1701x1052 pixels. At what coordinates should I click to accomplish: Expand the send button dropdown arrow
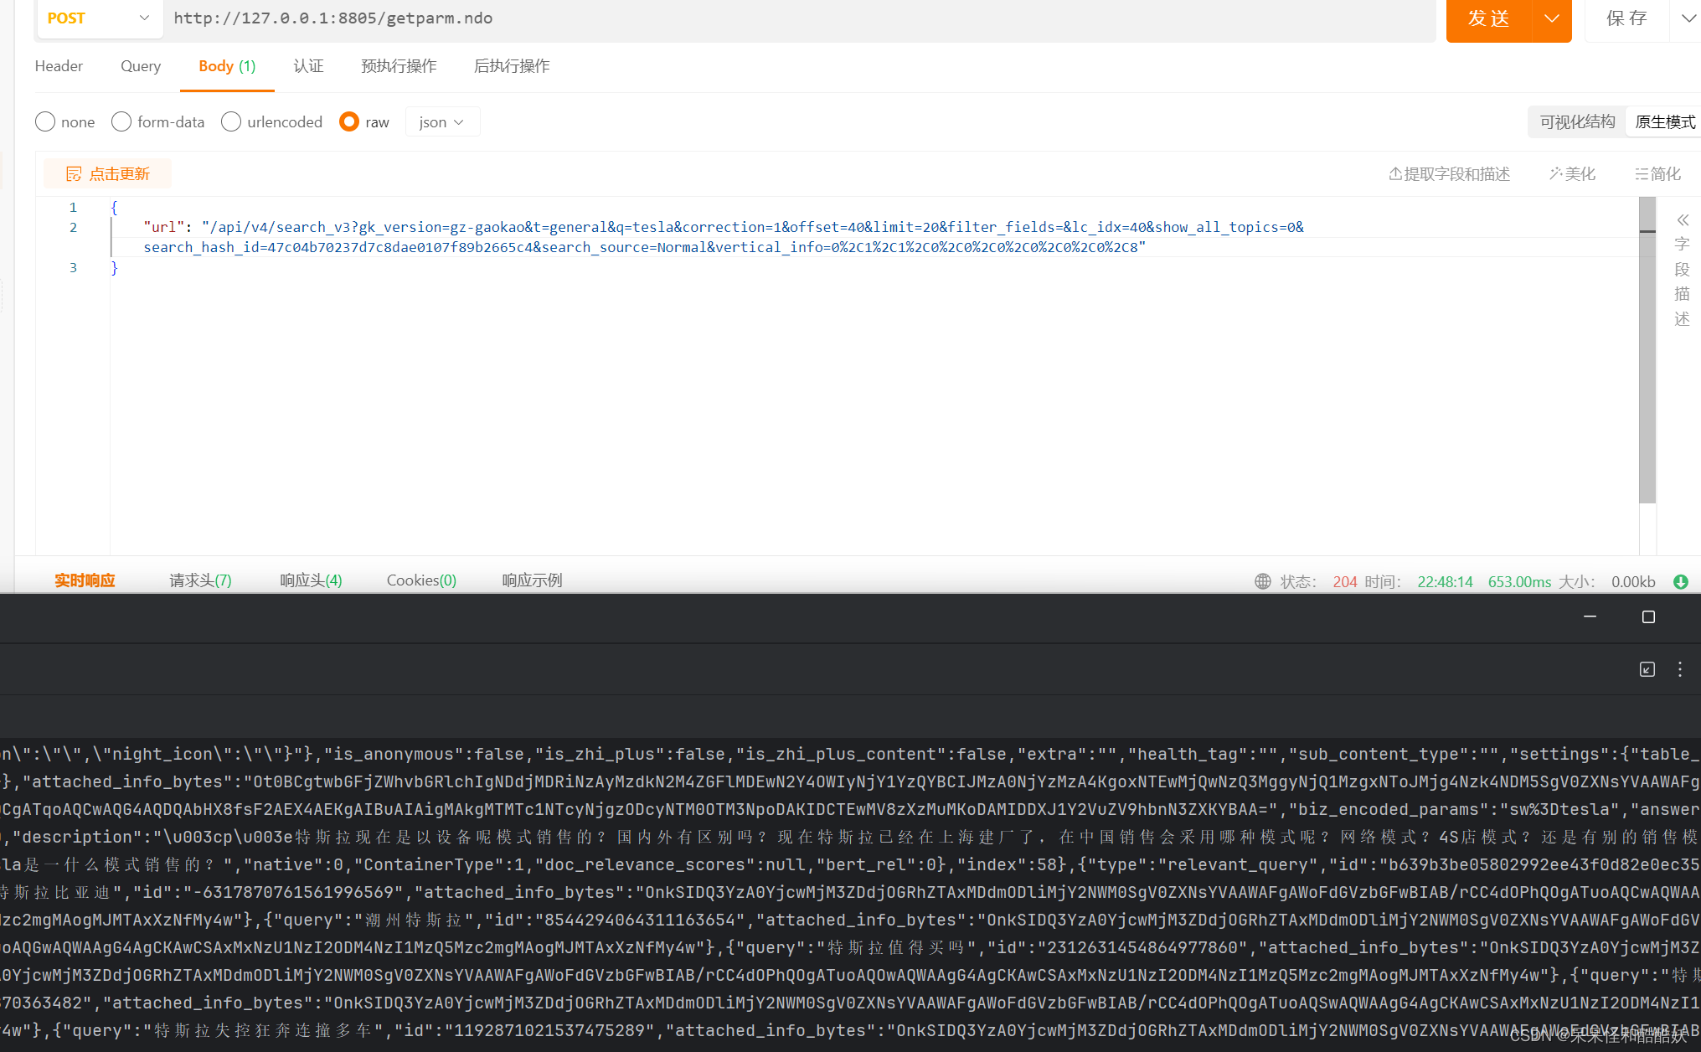click(x=1552, y=18)
